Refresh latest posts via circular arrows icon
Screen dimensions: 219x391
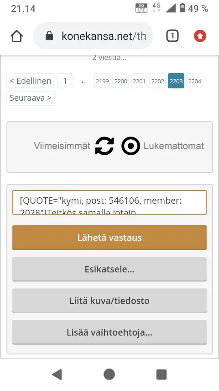coord(104,146)
